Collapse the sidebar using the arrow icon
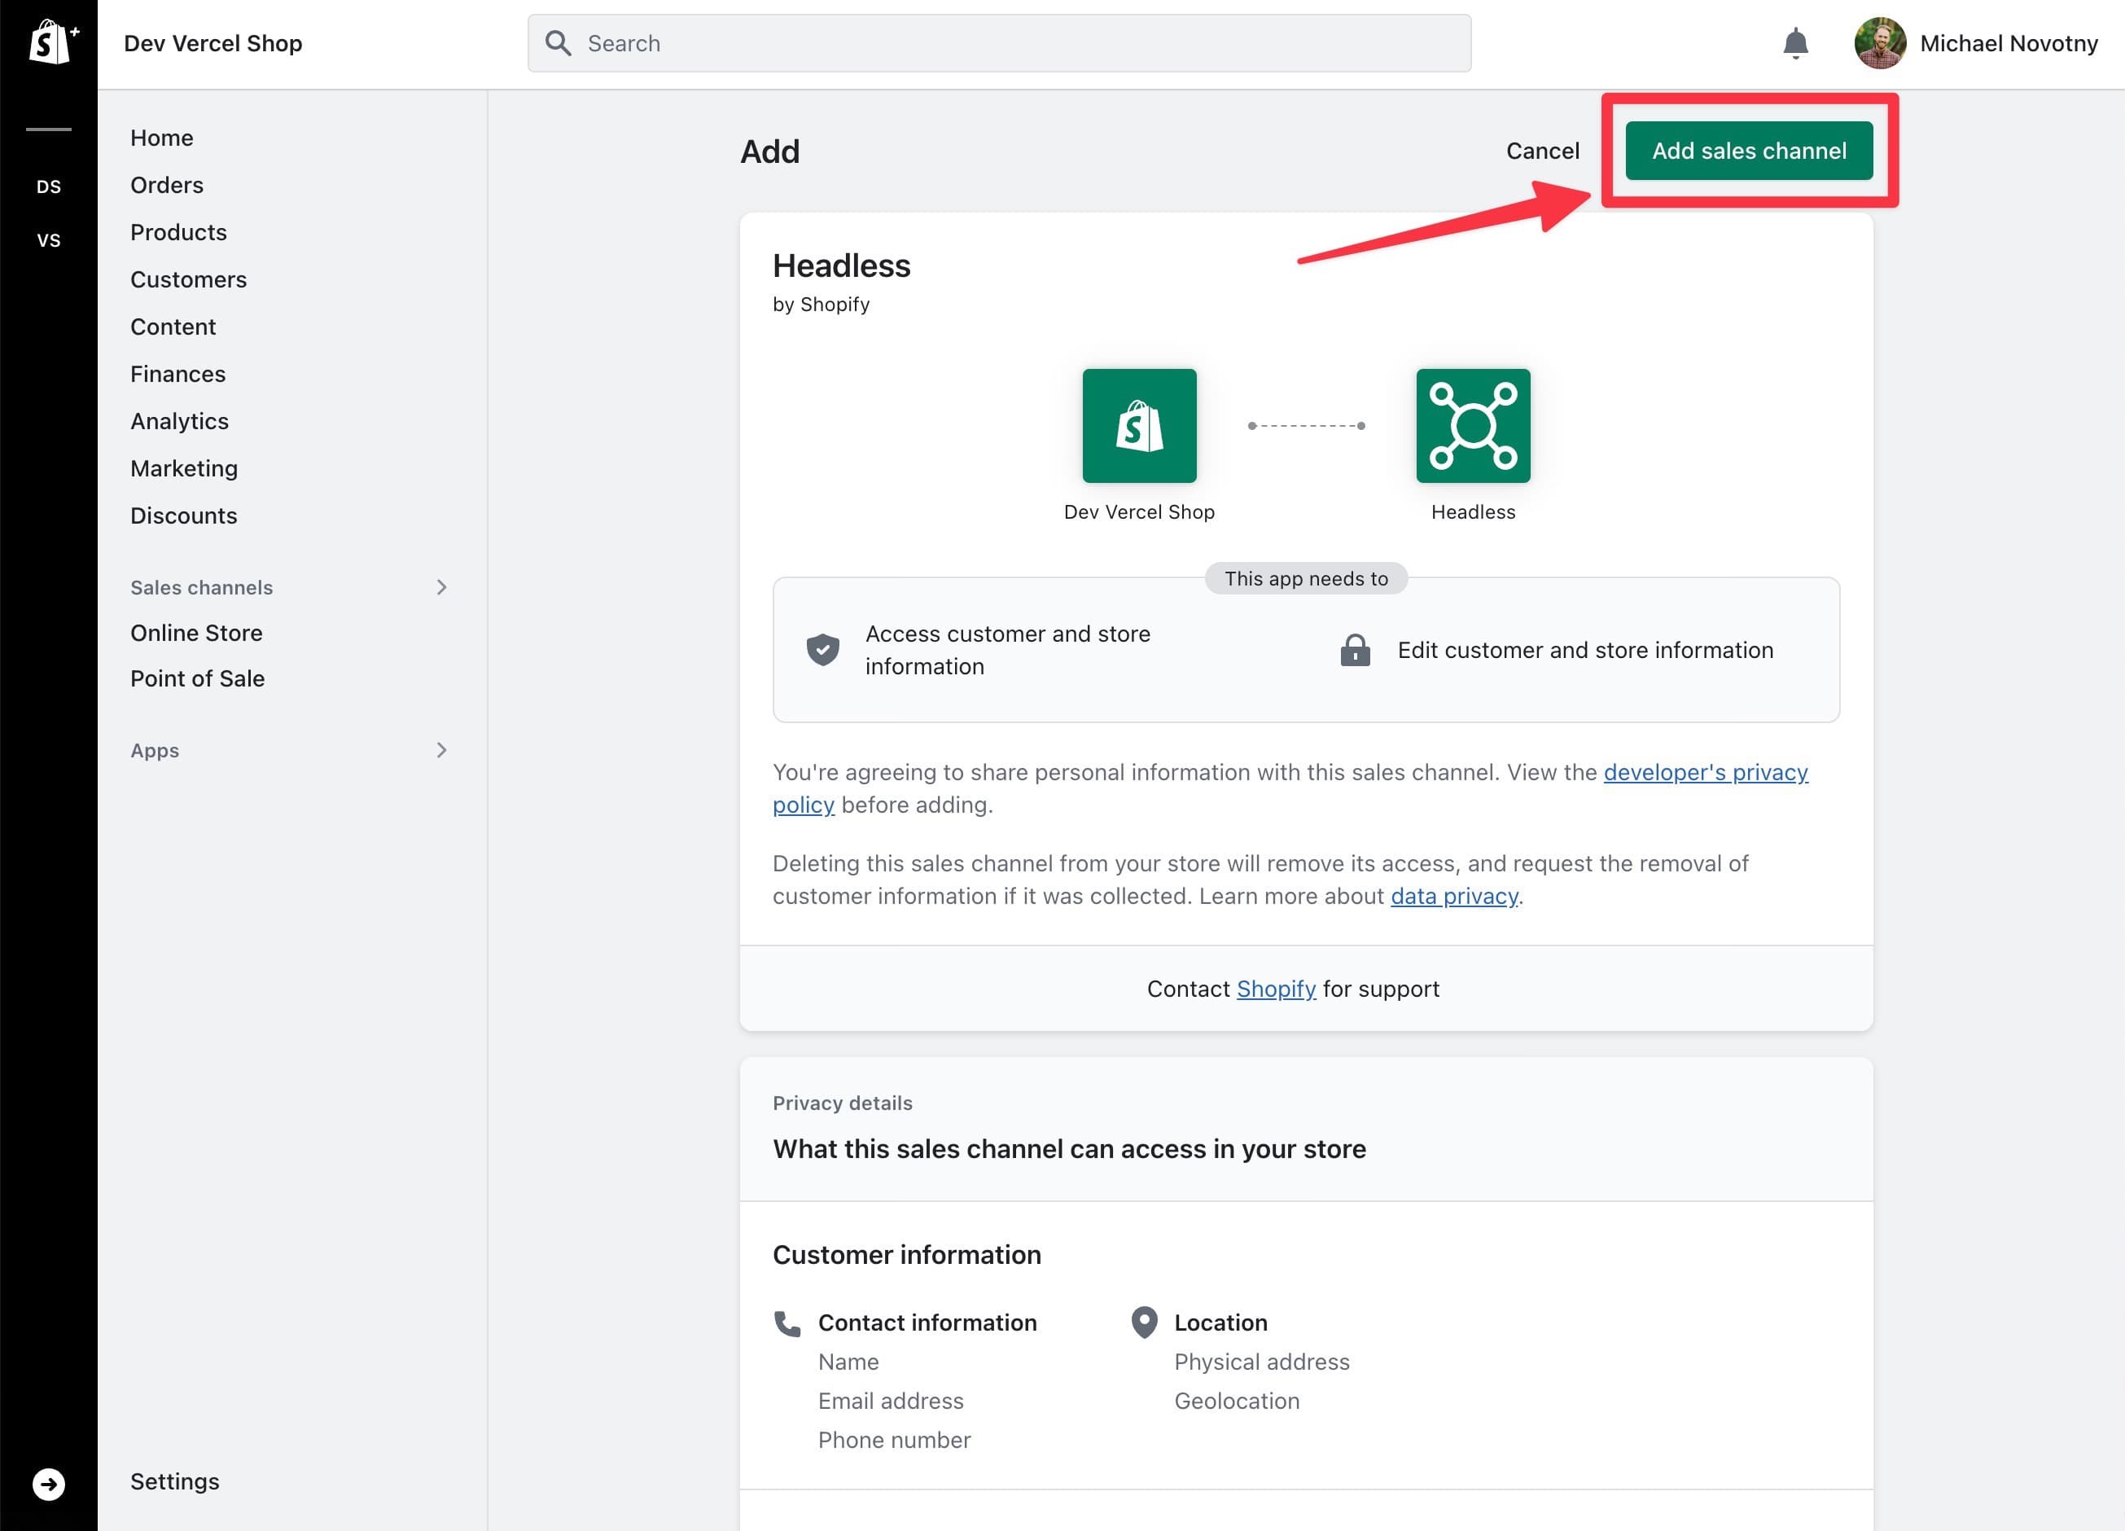 49,1483
